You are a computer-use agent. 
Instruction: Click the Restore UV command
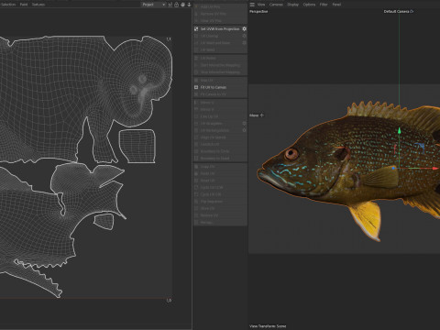(x=206, y=215)
